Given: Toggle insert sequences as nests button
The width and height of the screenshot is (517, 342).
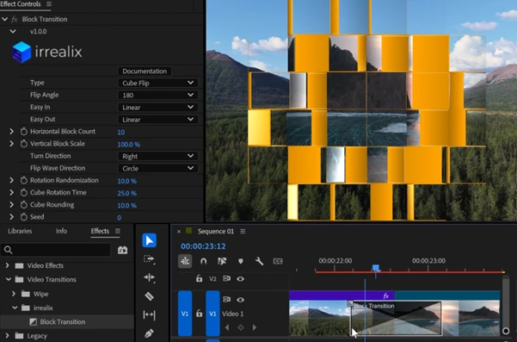Looking at the screenshot, I should [x=185, y=261].
